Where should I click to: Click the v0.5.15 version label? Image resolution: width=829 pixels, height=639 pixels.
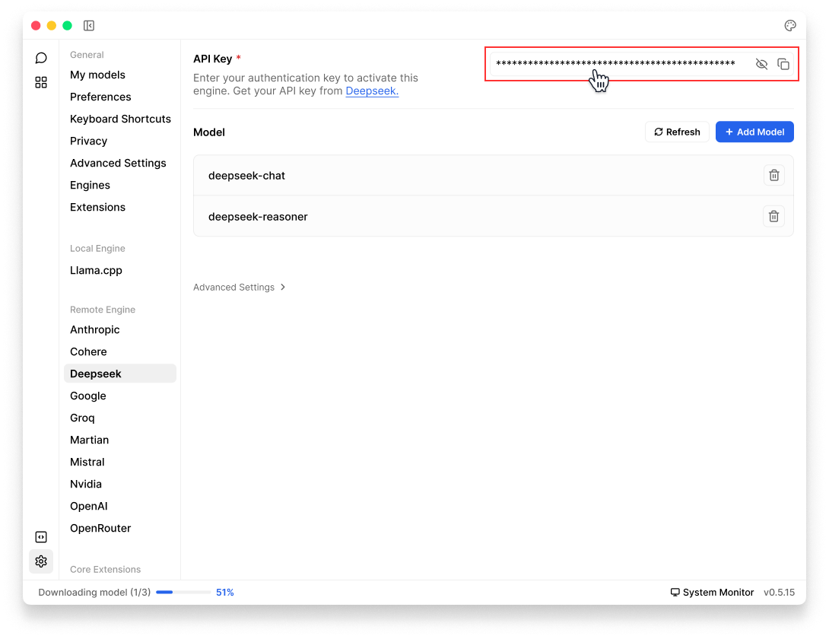[779, 593]
